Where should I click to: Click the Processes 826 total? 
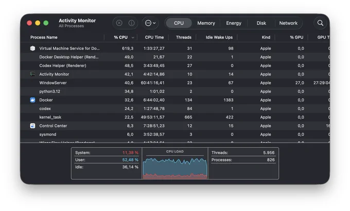click(x=271, y=160)
